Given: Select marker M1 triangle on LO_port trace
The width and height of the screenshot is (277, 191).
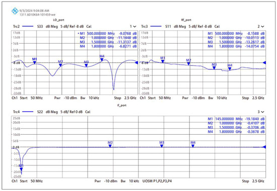Looking at the screenshot, I should (x=35, y=63).
